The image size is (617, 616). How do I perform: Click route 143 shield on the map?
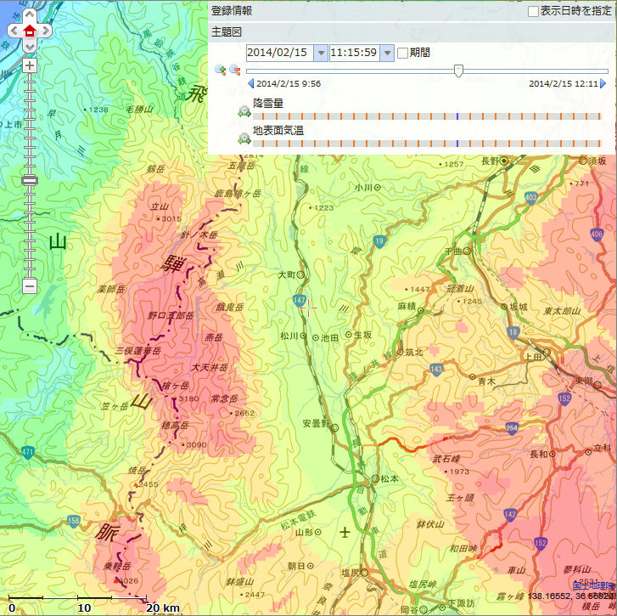tap(437, 369)
